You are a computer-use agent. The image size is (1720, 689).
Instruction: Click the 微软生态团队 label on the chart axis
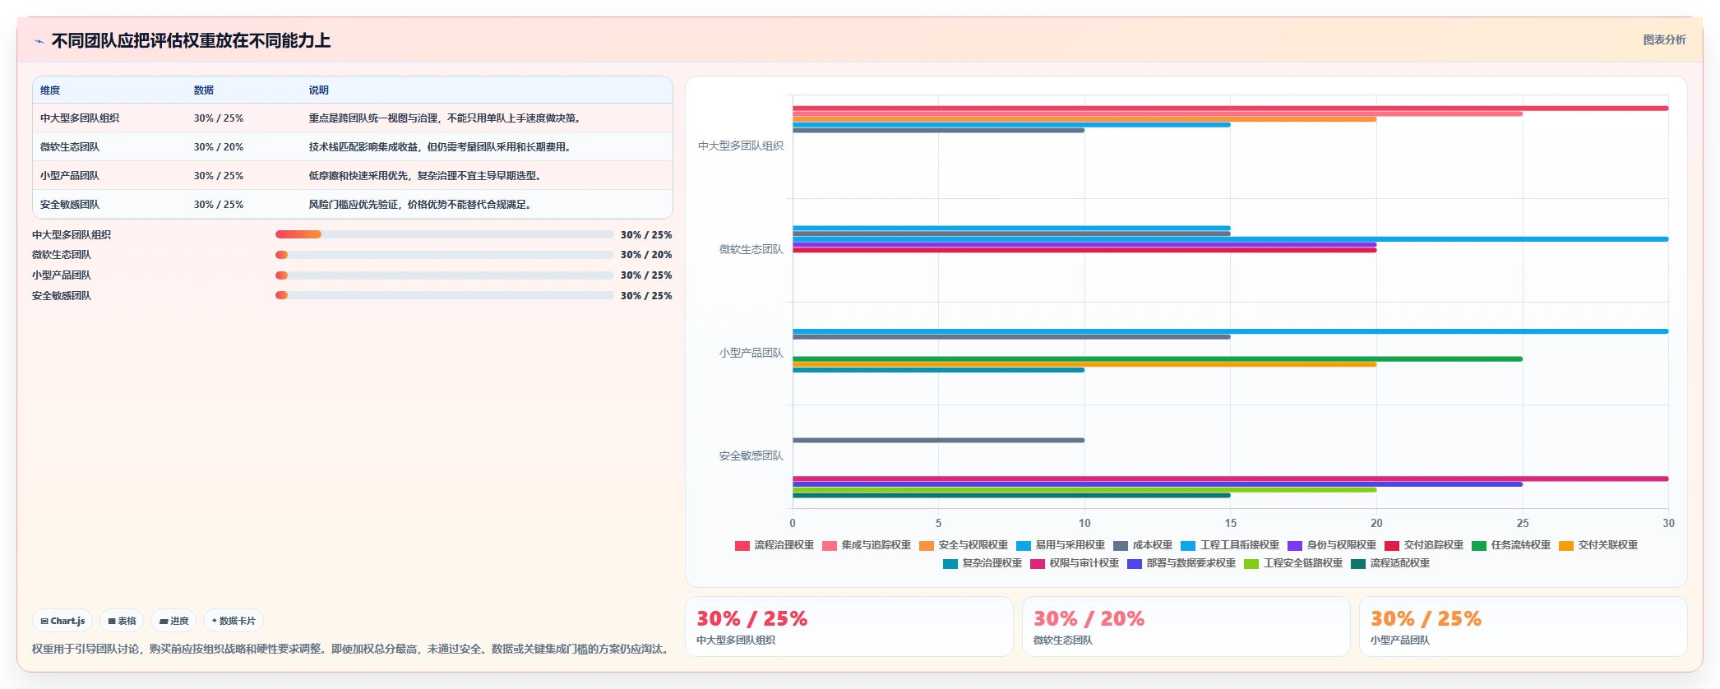pyautogui.click(x=751, y=250)
